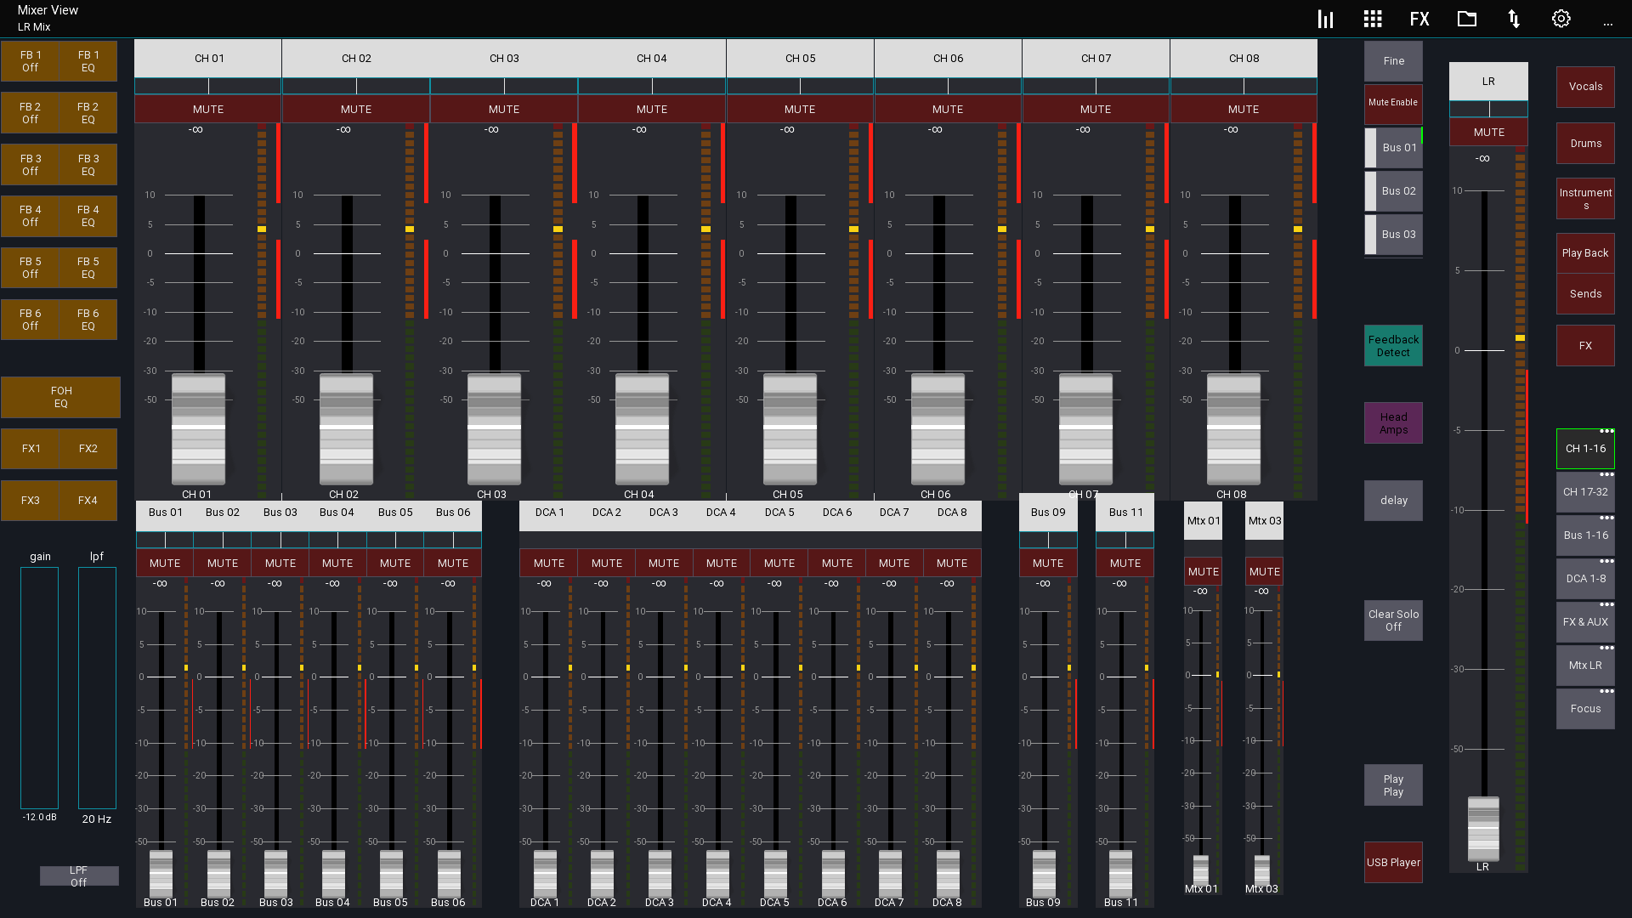Viewport: 1632px width, 918px height.
Task: Open the mixer faders view icon
Action: [x=1325, y=19]
